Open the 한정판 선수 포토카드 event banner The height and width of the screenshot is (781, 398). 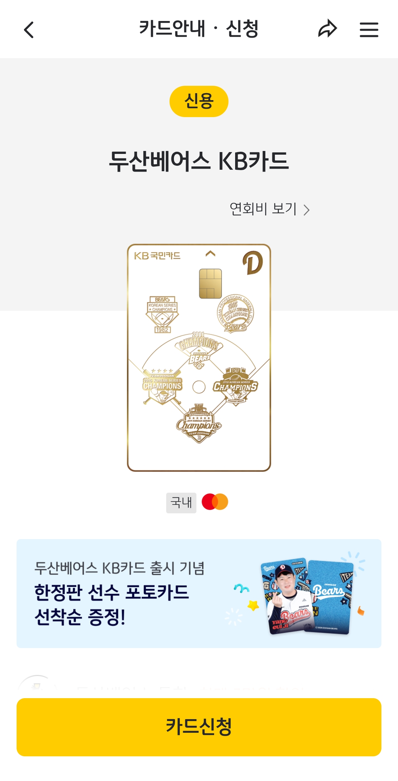click(199, 594)
